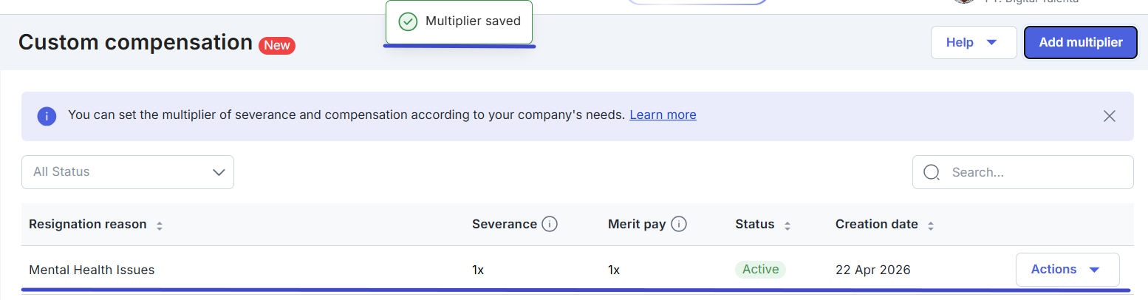Screen dimensions: 1148x300
Task: Open Actions menu for Mental Health Issues
Action: pyautogui.click(x=1067, y=270)
